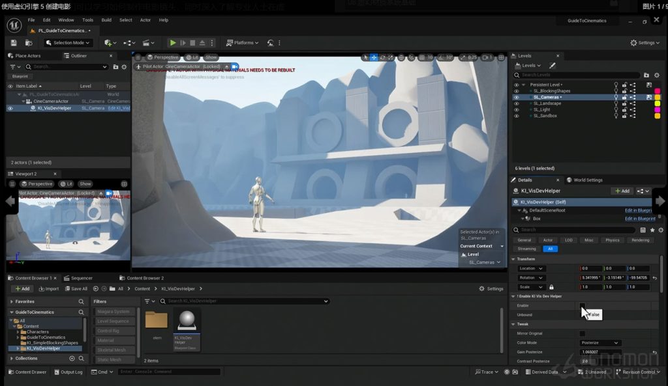Open the content browse folder icon beside save
Screen dimensions: 668x386
29,43
